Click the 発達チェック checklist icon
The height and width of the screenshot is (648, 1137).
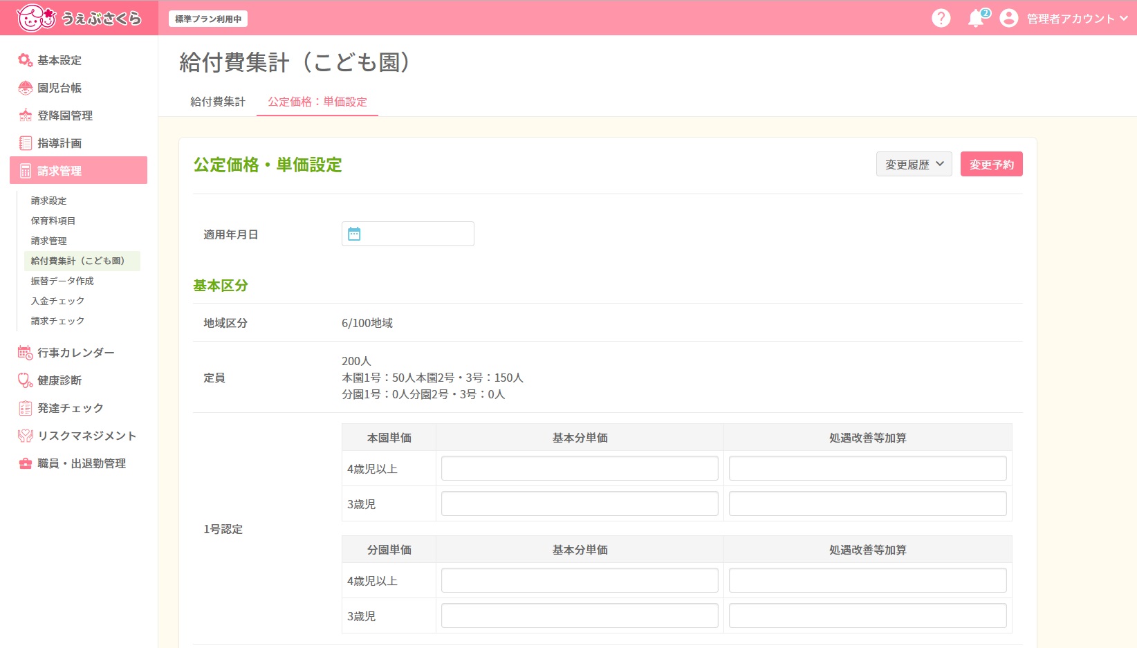pyautogui.click(x=26, y=408)
